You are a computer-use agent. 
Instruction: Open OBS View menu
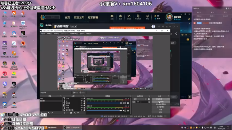pos(56,34)
